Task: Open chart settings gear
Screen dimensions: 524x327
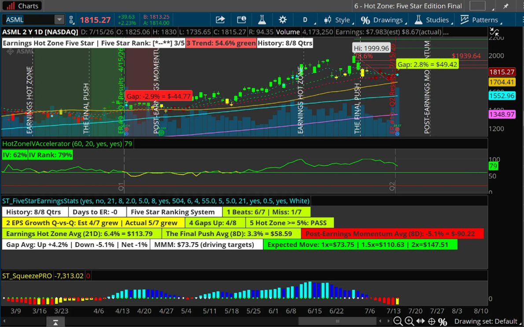Action: pyautogui.click(x=283, y=20)
